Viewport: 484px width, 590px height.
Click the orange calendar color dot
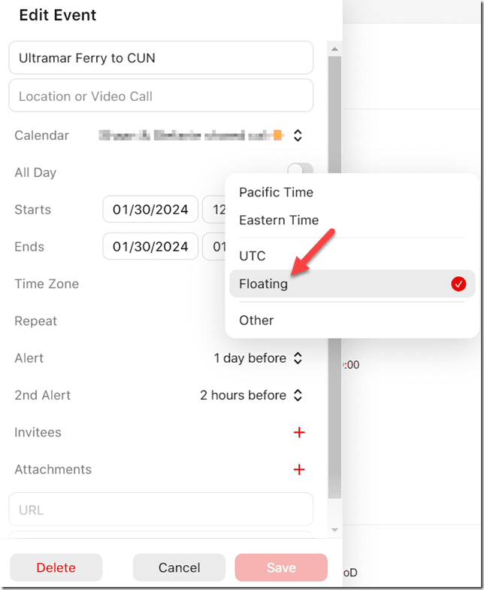pos(278,135)
